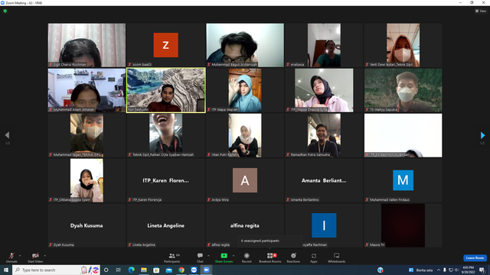This screenshot has height=275, width=490.
Task: Select Sigit Chairul Rochman's video tile
Action: [x=87, y=45]
